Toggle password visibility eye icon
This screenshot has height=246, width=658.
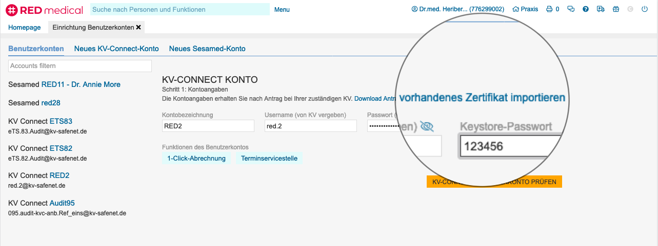426,126
